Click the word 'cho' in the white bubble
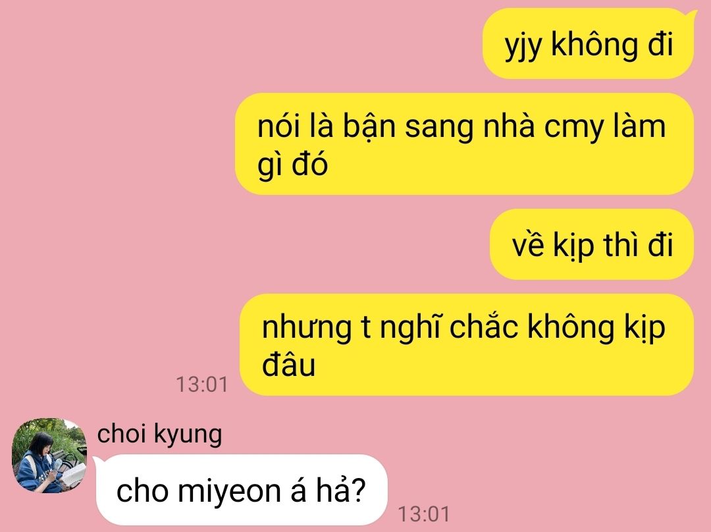The image size is (711, 532). 142,491
